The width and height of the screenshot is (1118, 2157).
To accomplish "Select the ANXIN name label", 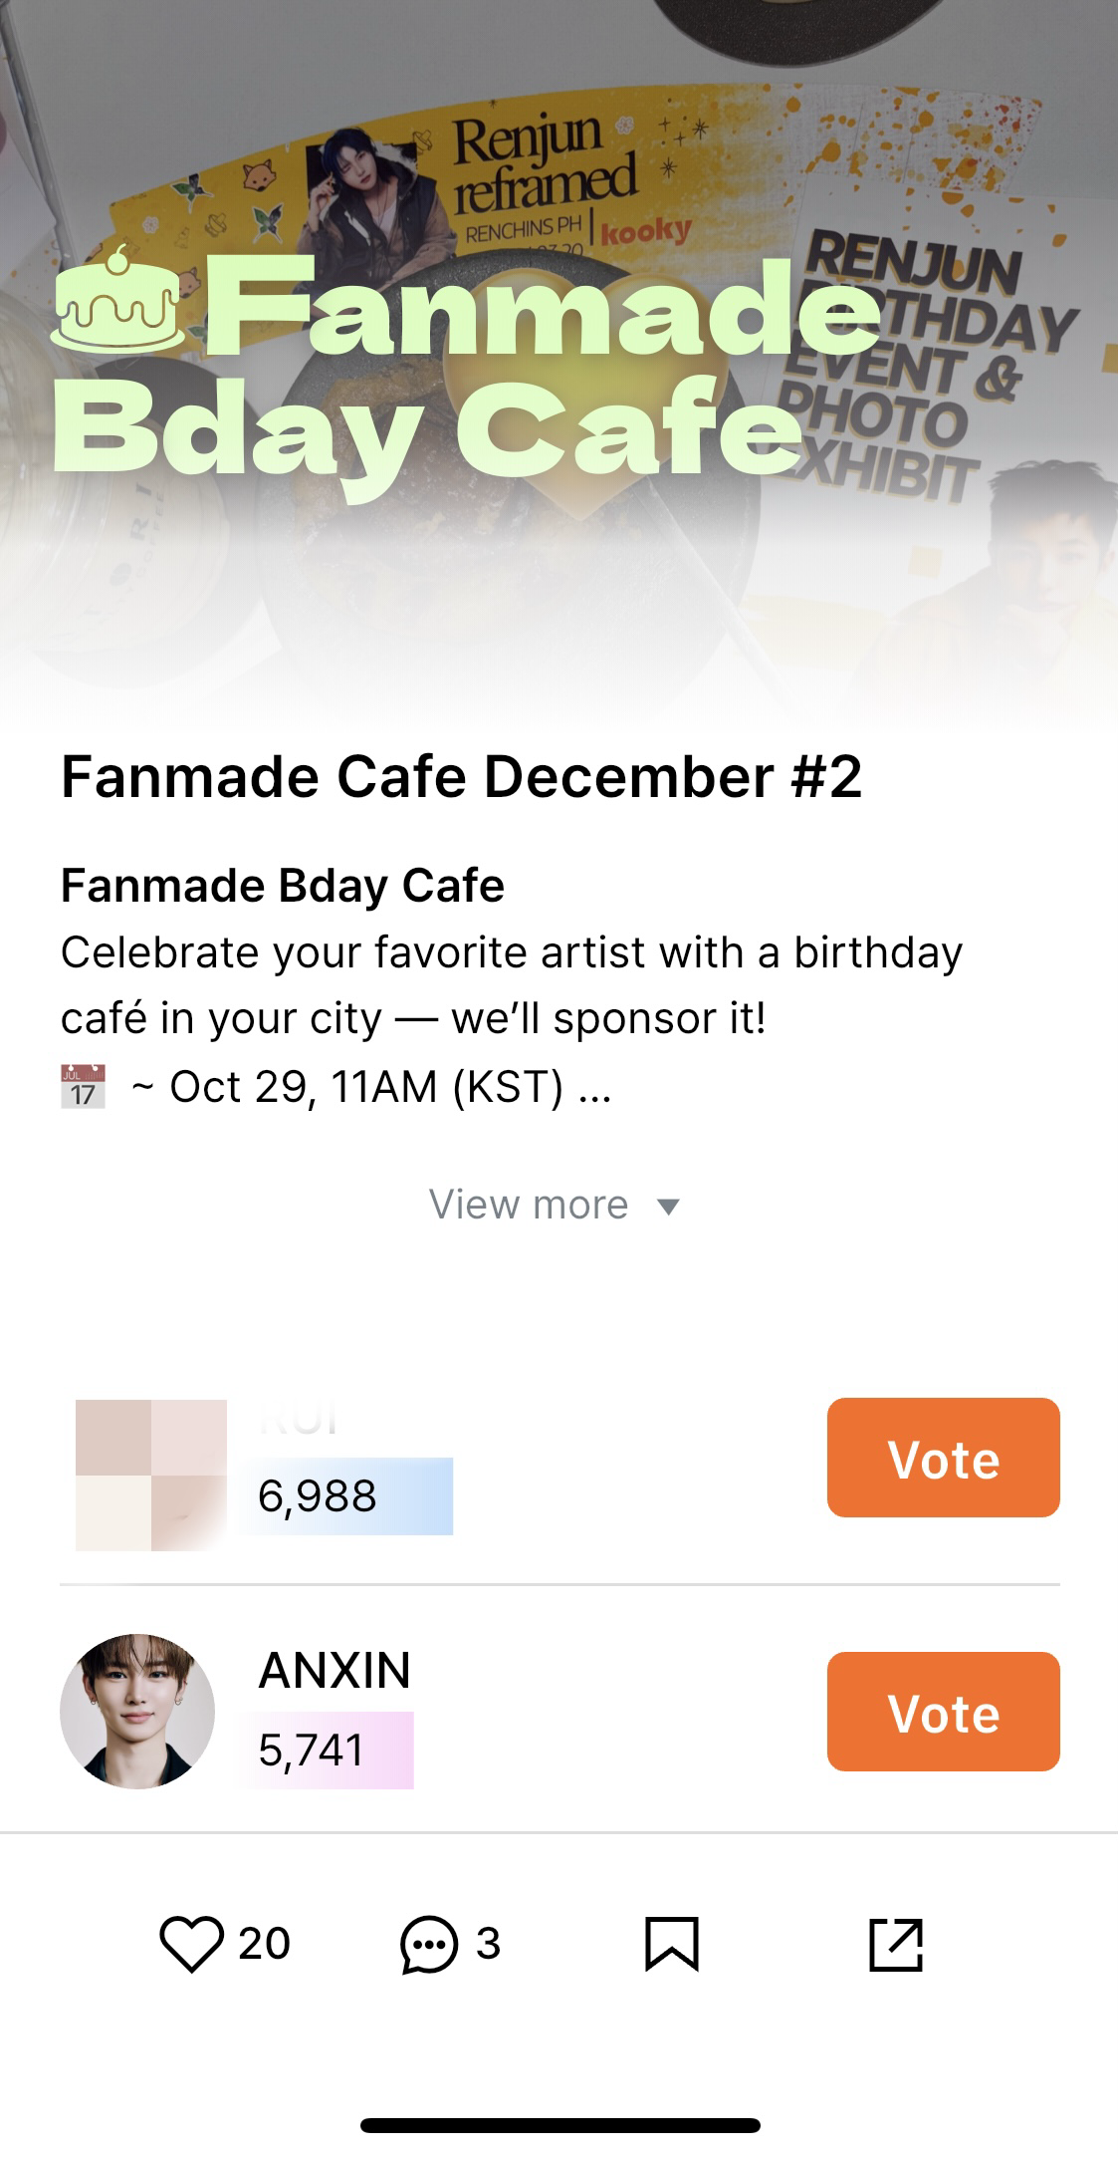I will pos(335,1671).
